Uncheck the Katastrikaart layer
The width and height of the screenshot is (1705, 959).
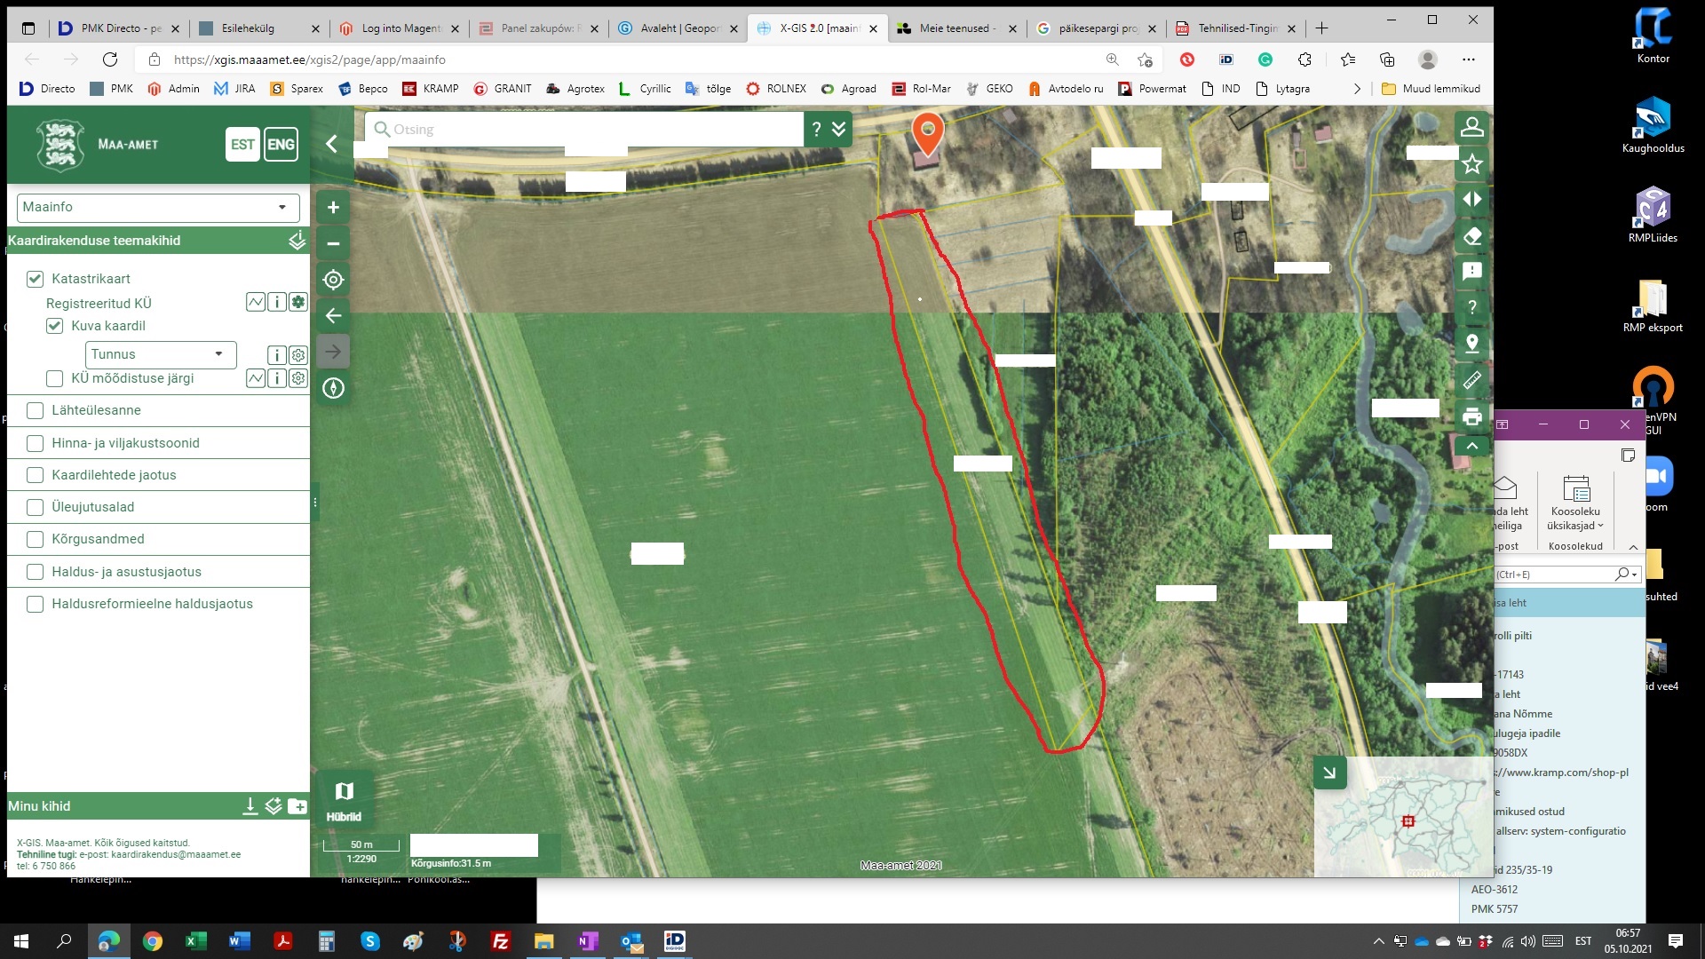click(36, 279)
